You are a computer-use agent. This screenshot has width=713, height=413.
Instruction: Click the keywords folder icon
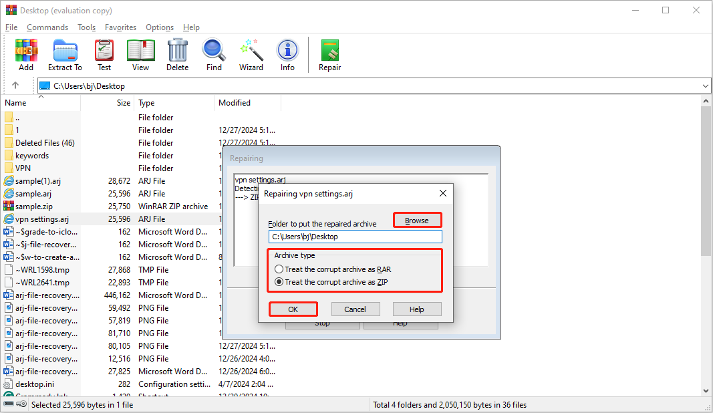[x=9, y=155]
